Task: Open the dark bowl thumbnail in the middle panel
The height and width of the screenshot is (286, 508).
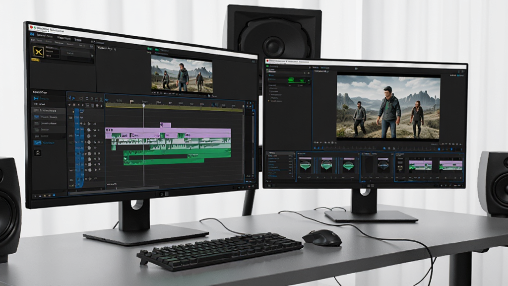Action: tap(382, 164)
